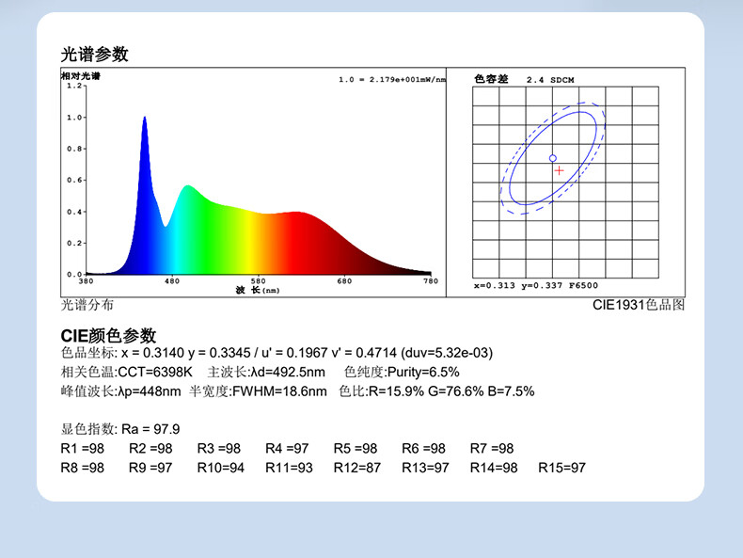This screenshot has width=743, height=558.
Task: Select the 光谱参数 heading
Action: 94,55
